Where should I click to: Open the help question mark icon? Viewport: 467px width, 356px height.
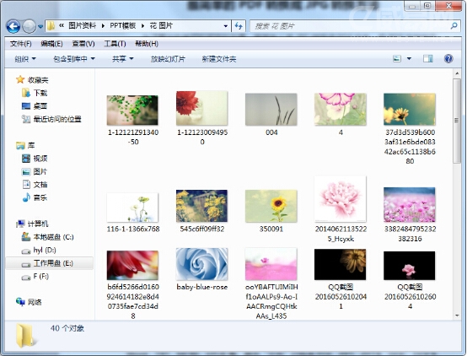point(448,58)
